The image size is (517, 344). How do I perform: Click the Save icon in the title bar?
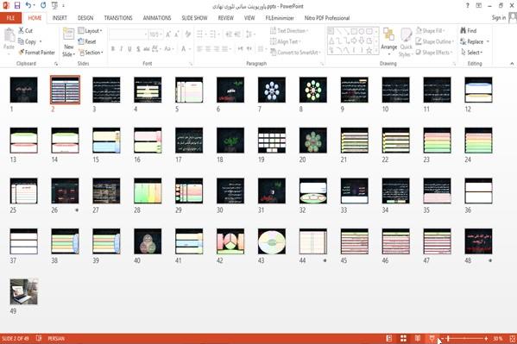pos(17,5)
